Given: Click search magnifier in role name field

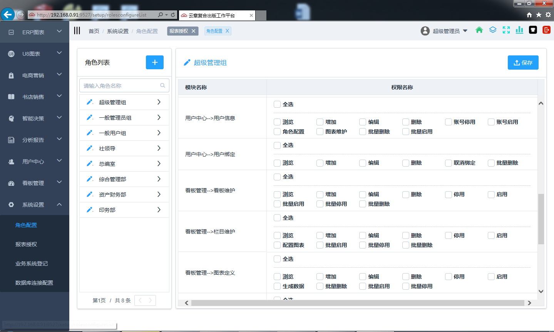Looking at the screenshot, I should (162, 85).
